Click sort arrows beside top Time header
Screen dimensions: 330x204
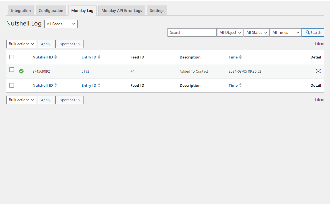240,57
